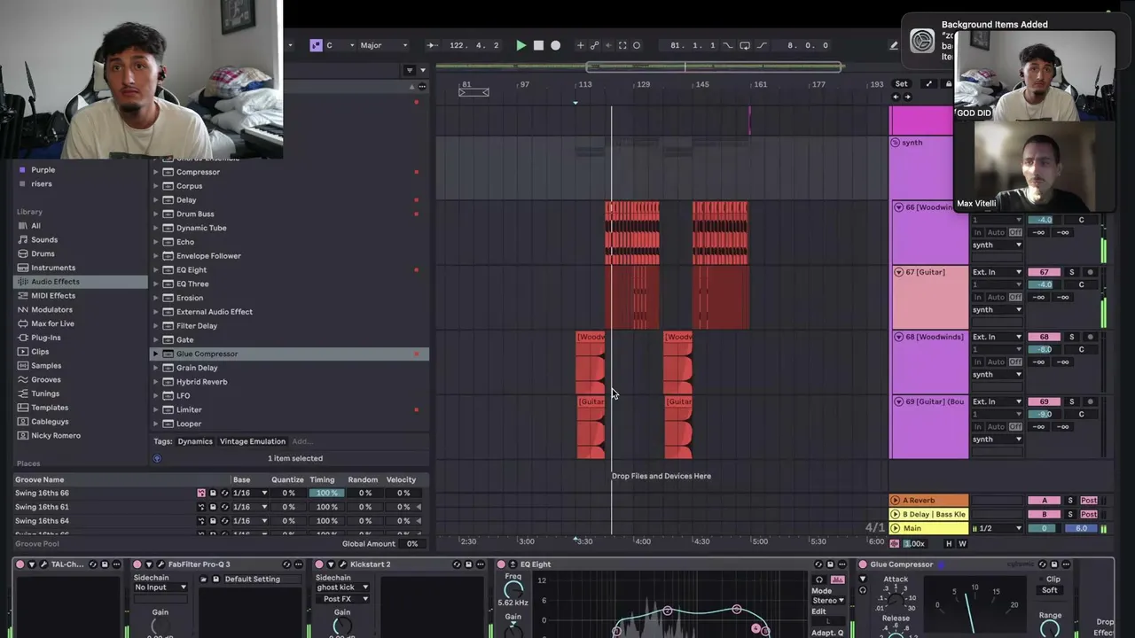This screenshot has width=1135, height=638.
Task: Open the Plug-Ins browser category
Action: click(x=81, y=338)
